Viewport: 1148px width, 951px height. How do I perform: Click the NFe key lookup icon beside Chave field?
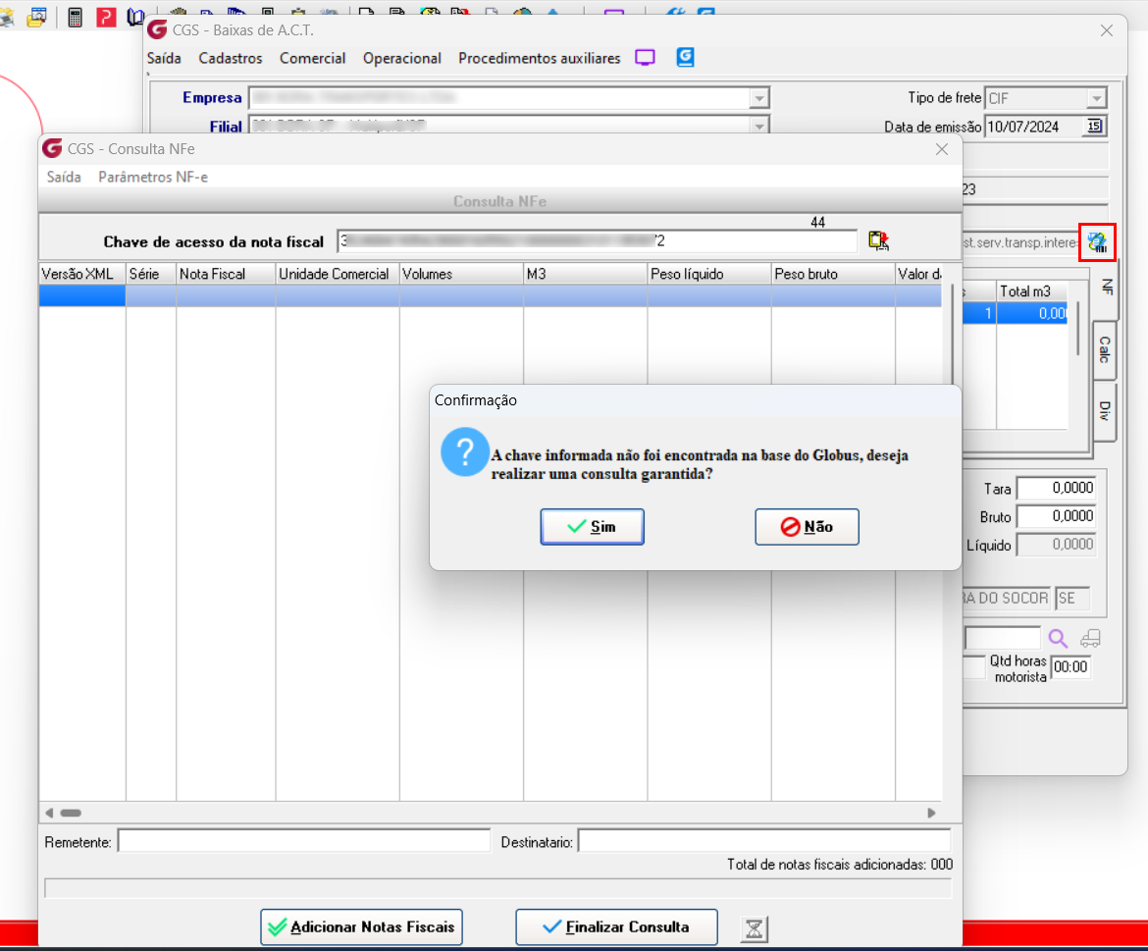878,240
